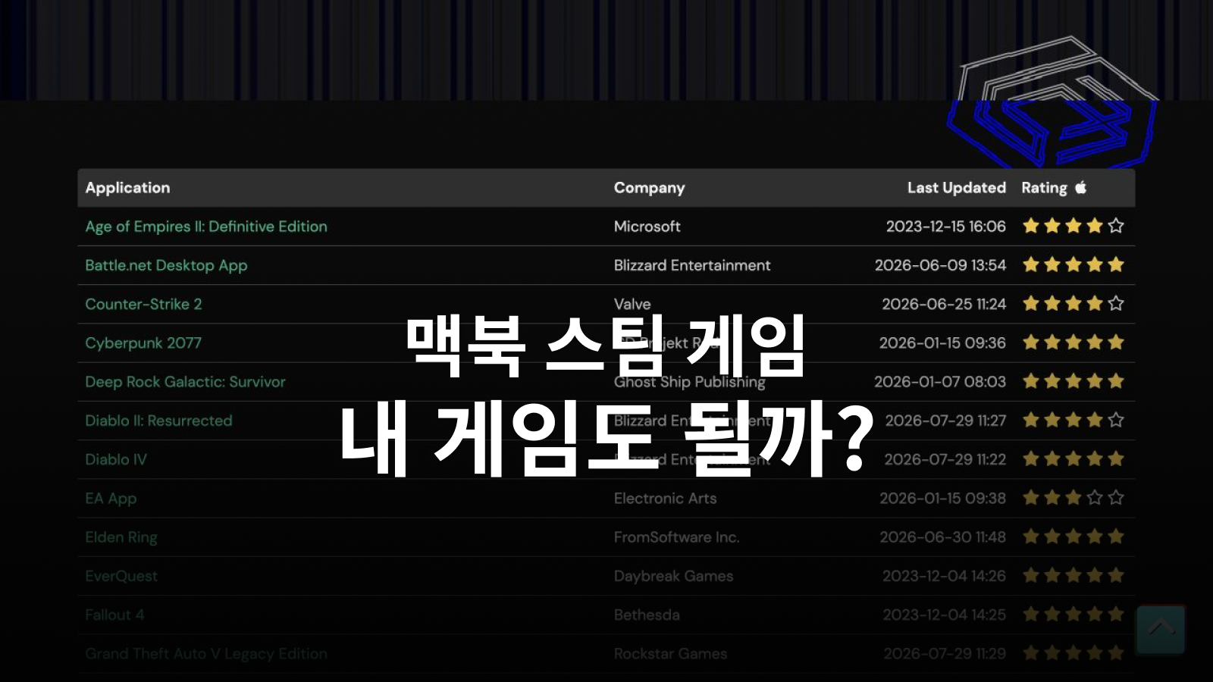
Task: Open the Fallout 4 link
Action: [x=114, y=615]
